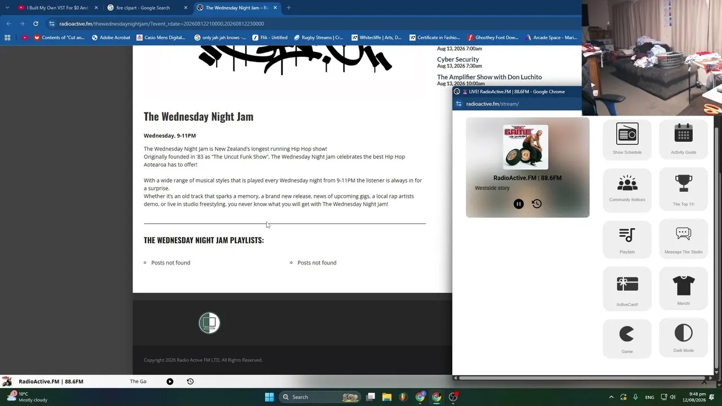Go back in browser history

8,24
